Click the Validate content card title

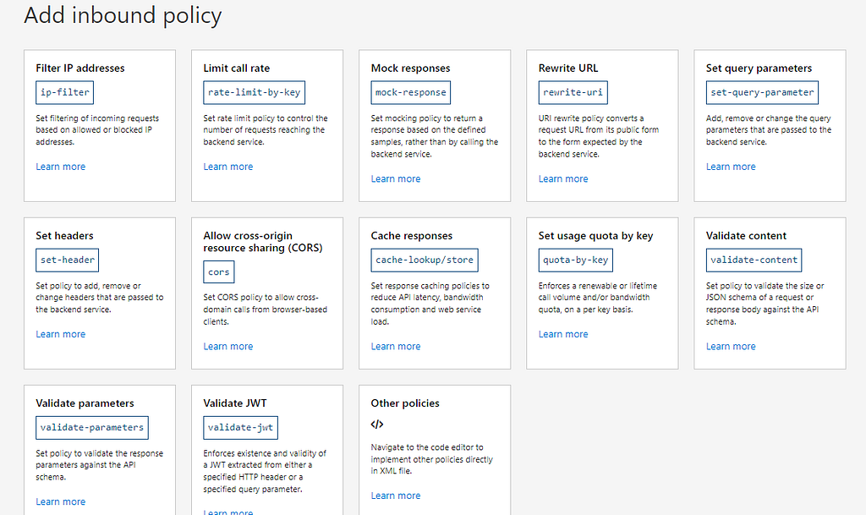746,236
